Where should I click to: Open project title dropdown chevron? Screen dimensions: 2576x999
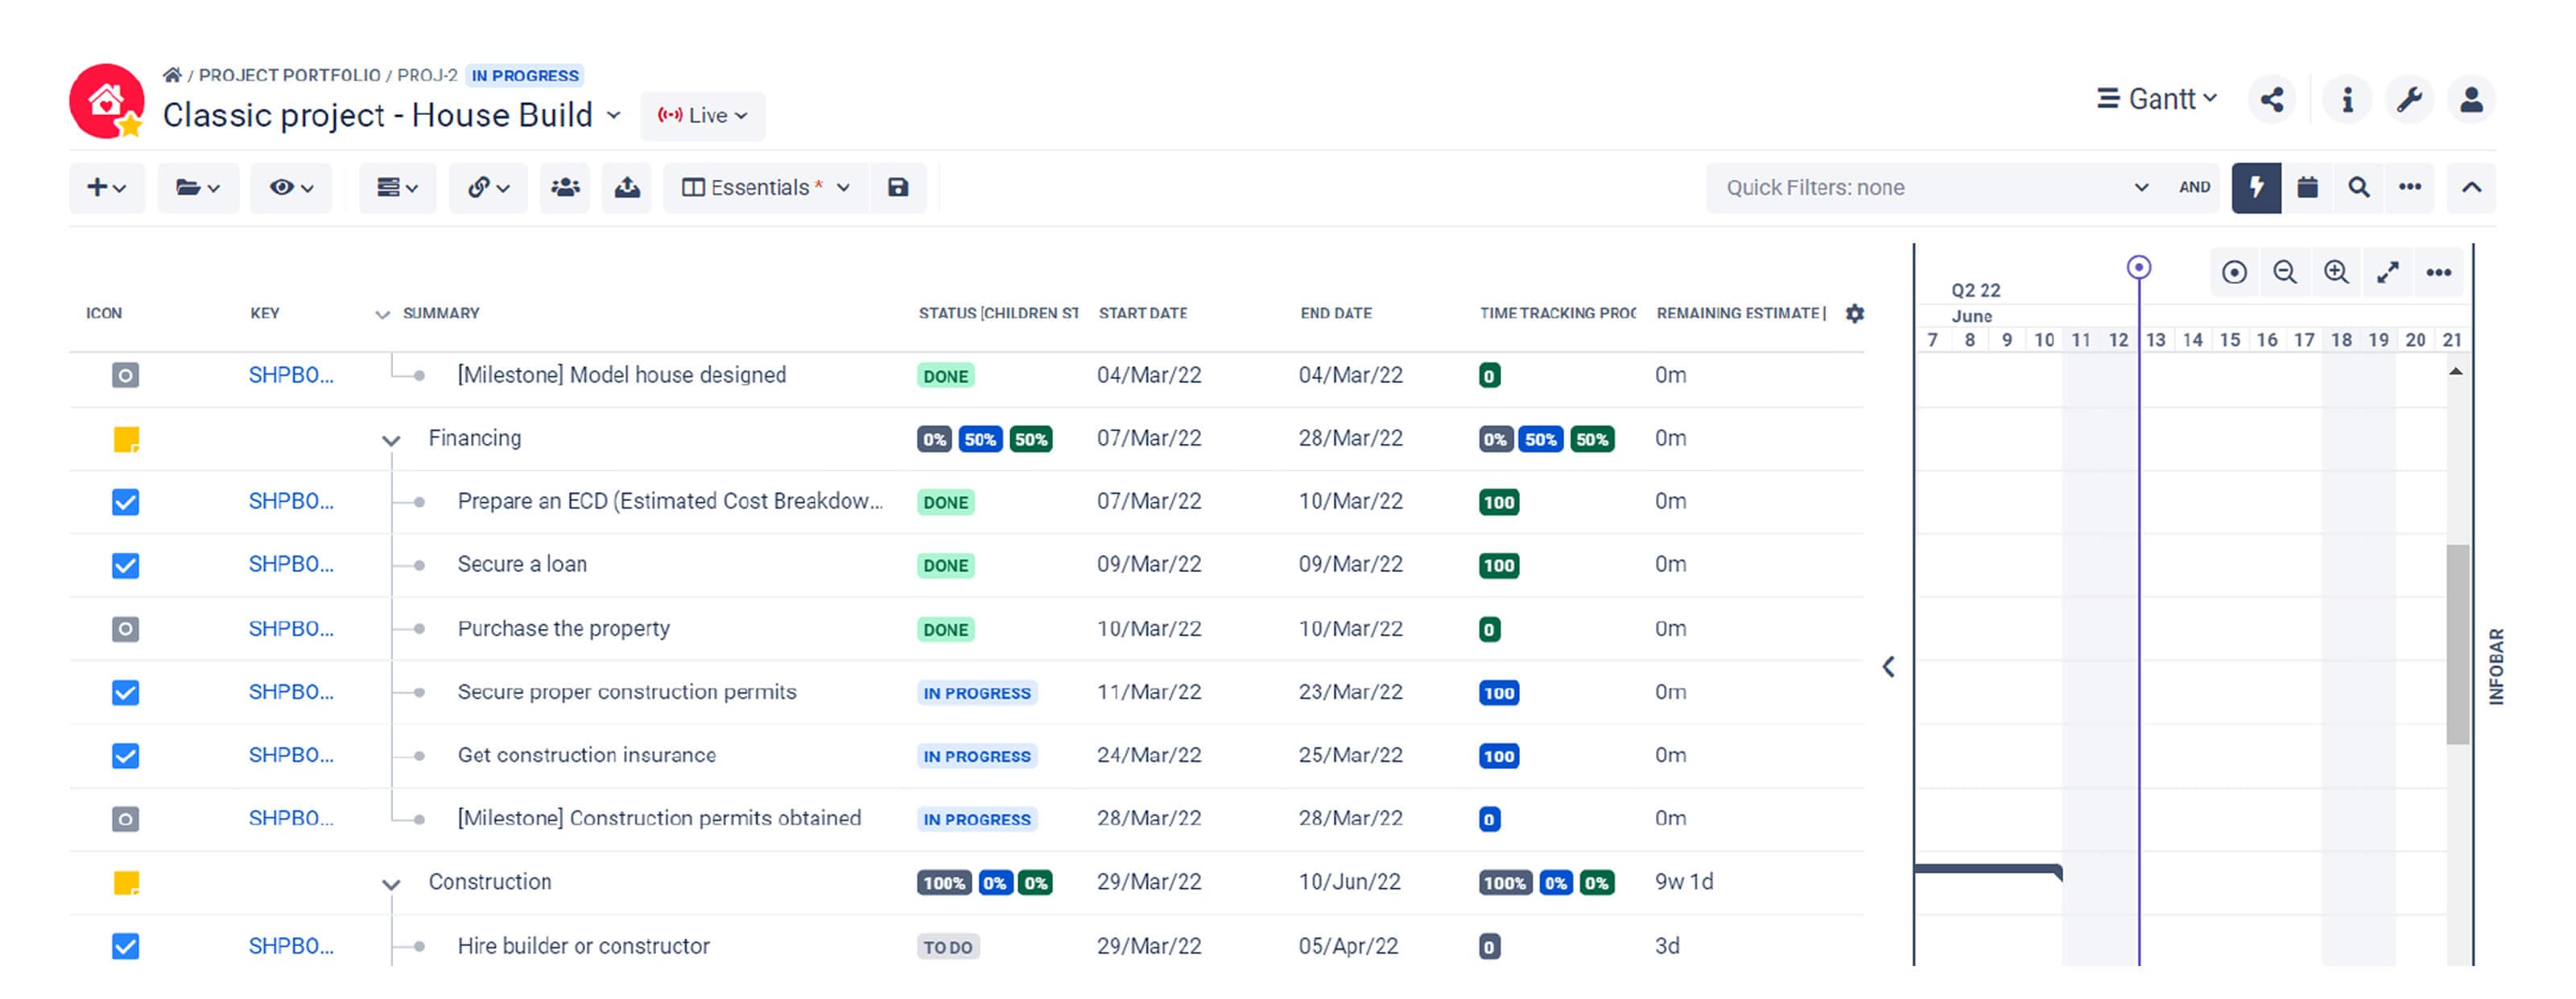pos(613,116)
